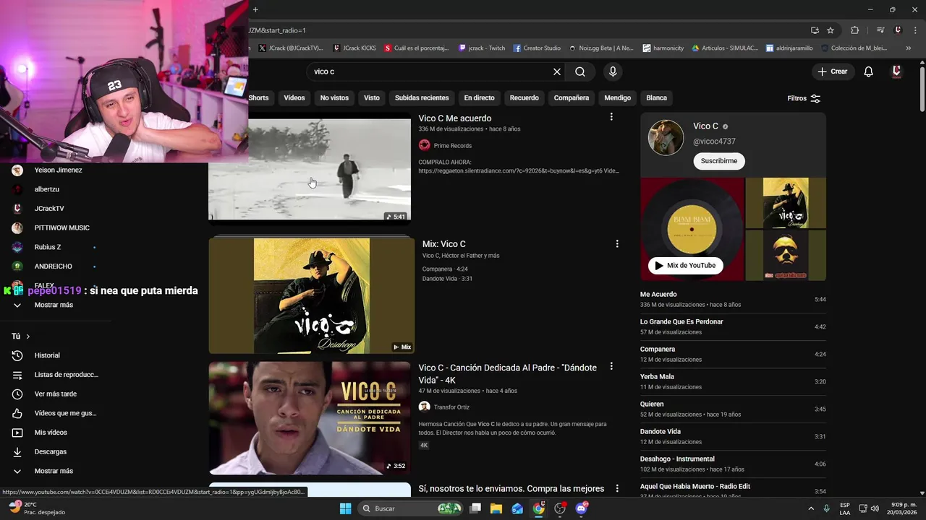The height and width of the screenshot is (520, 926).
Task: Expand Mostrar más under Tú section
Action: pyautogui.click(x=55, y=471)
